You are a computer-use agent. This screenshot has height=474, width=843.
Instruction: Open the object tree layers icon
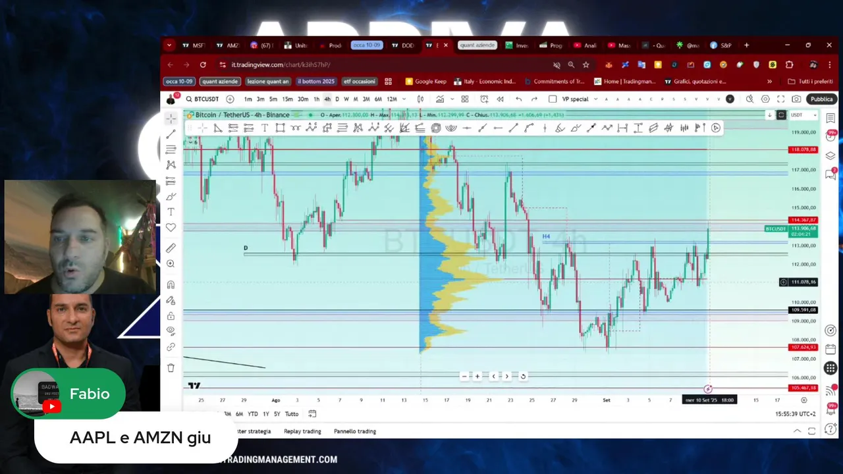click(x=830, y=156)
